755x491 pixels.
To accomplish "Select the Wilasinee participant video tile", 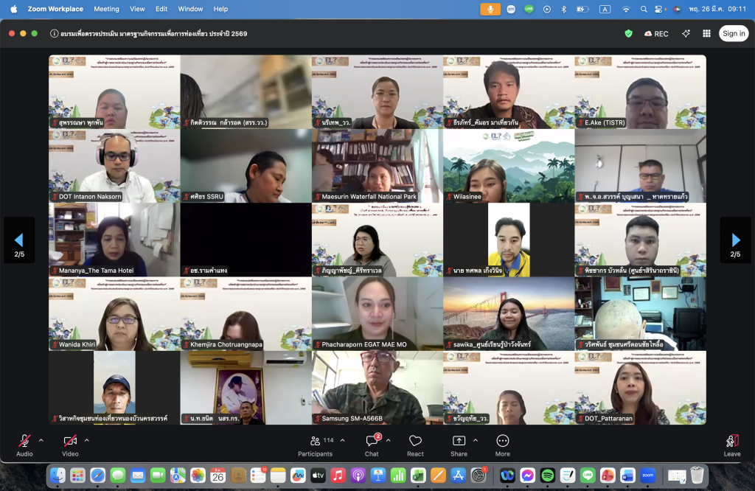I will pos(508,166).
